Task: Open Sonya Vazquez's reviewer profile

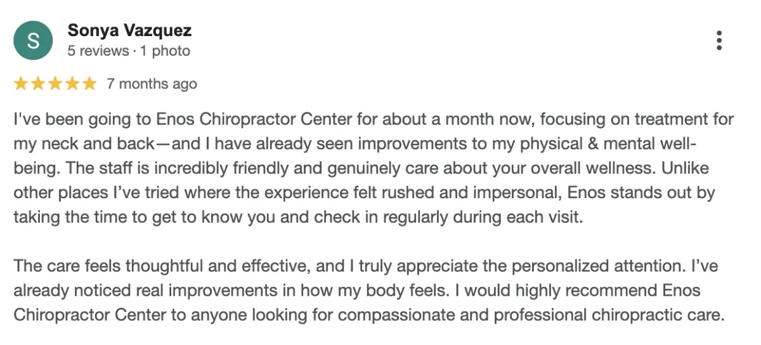Action: tap(129, 30)
